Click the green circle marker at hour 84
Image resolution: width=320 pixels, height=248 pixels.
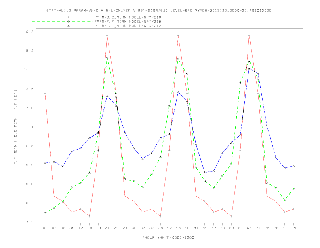click(x=293, y=189)
